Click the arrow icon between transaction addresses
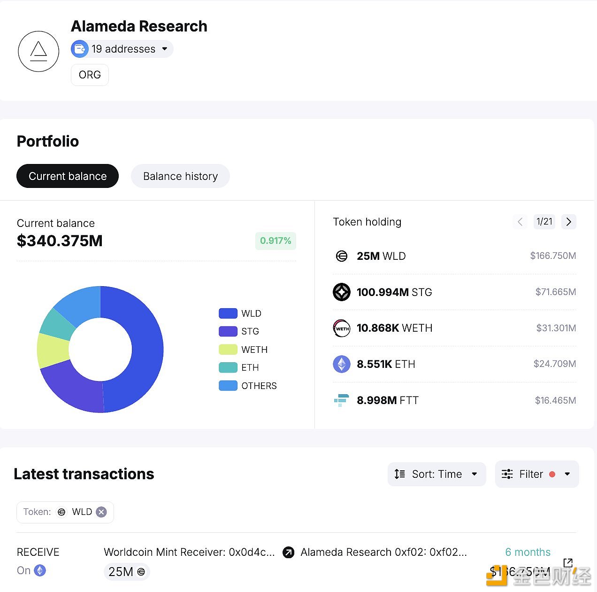 click(289, 553)
